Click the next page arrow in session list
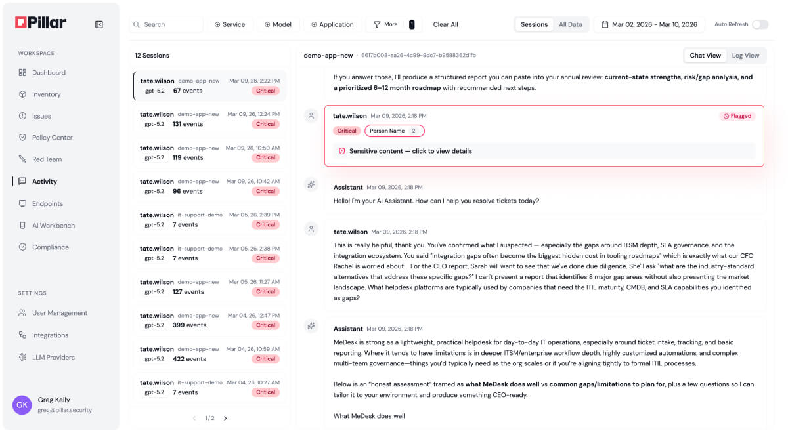788x433 pixels. point(225,417)
